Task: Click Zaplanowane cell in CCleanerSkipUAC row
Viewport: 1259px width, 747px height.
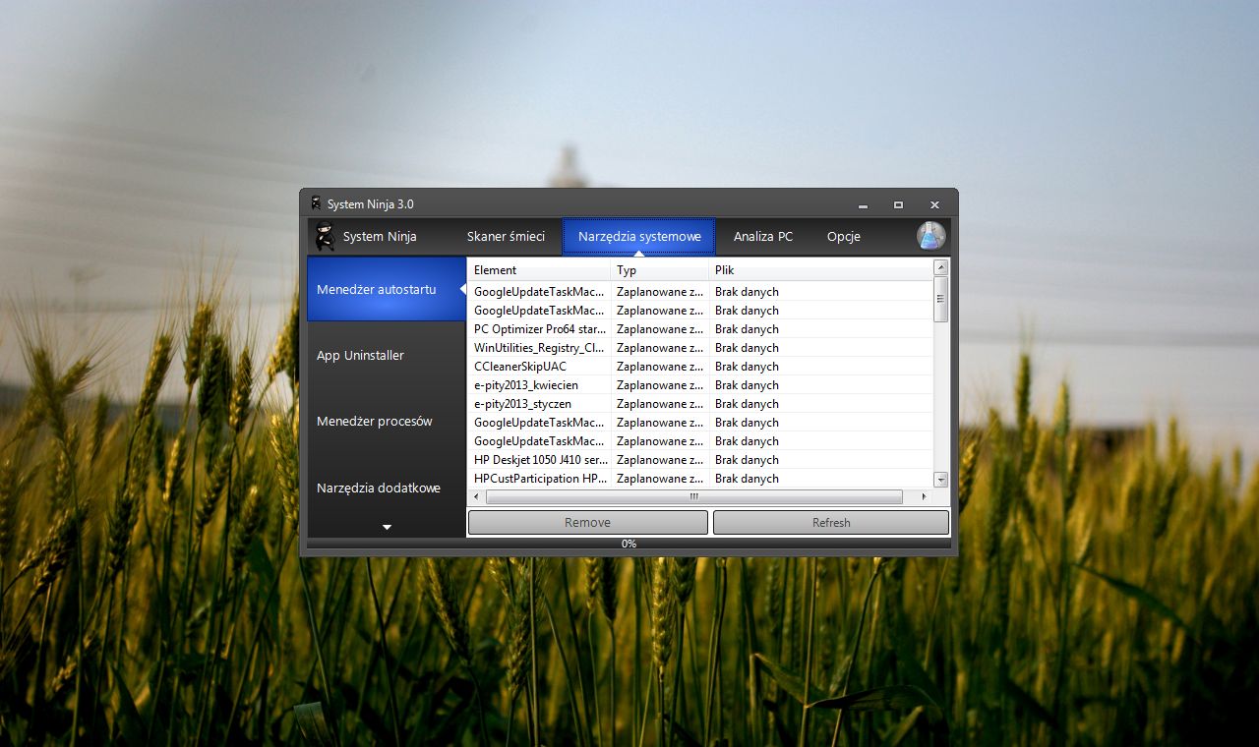Action: point(660,366)
